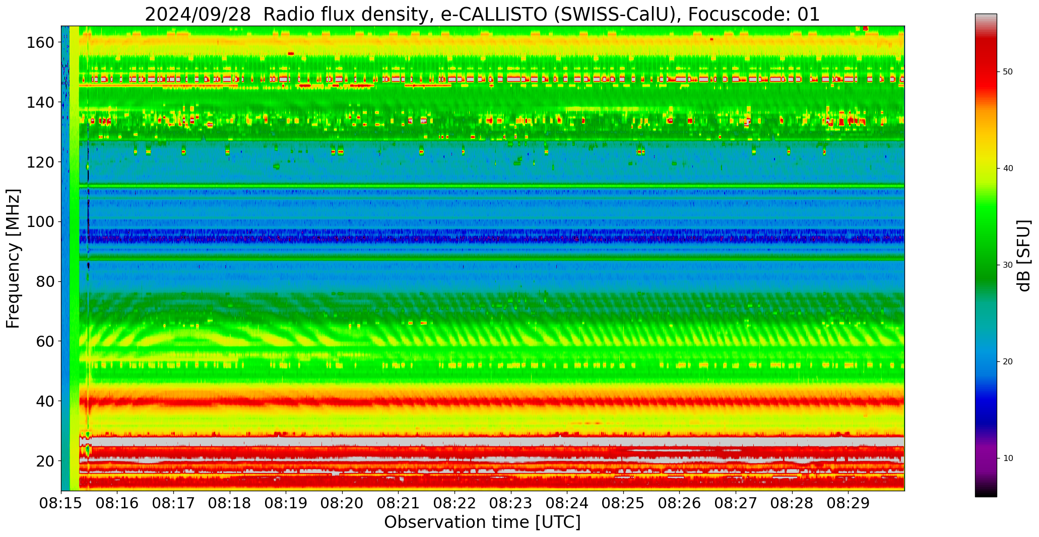The height and width of the screenshot is (537, 1039).
Task: Click the 08:20 time tick label
Action: pos(342,504)
